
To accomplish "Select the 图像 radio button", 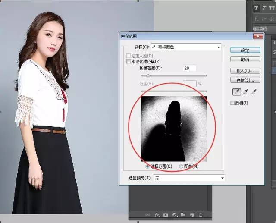I will (181, 166).
